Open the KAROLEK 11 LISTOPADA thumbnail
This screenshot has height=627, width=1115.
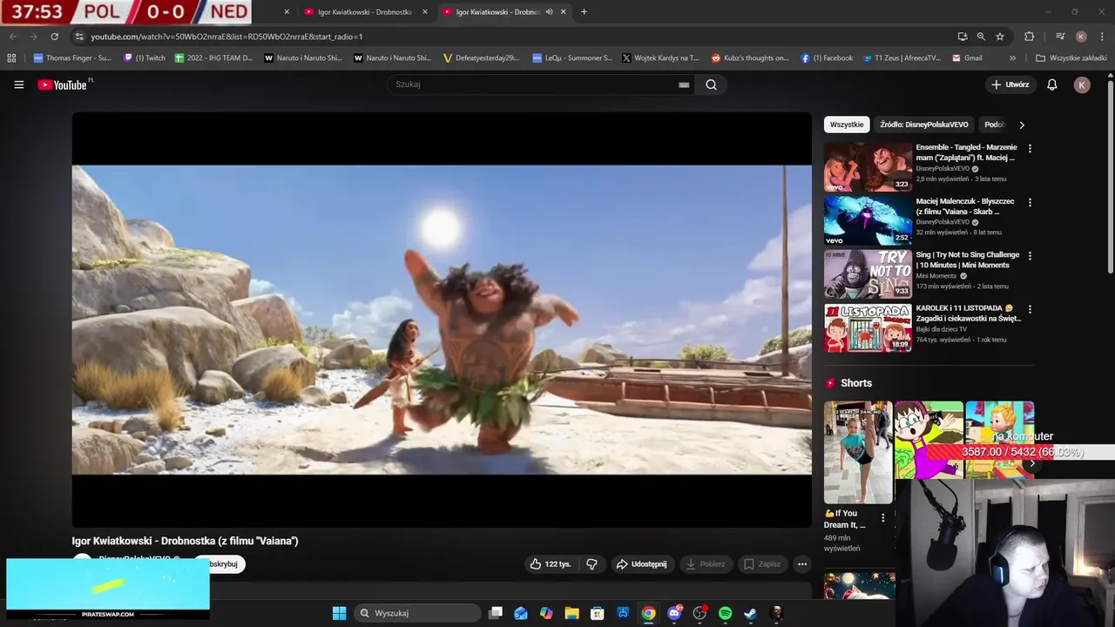[868, 327]
